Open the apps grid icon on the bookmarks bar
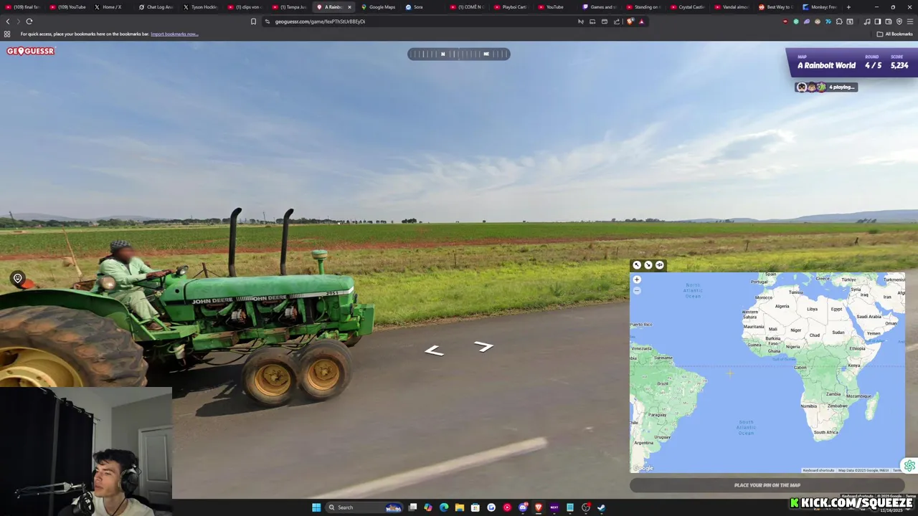918x516 pixels. point(7,34)
